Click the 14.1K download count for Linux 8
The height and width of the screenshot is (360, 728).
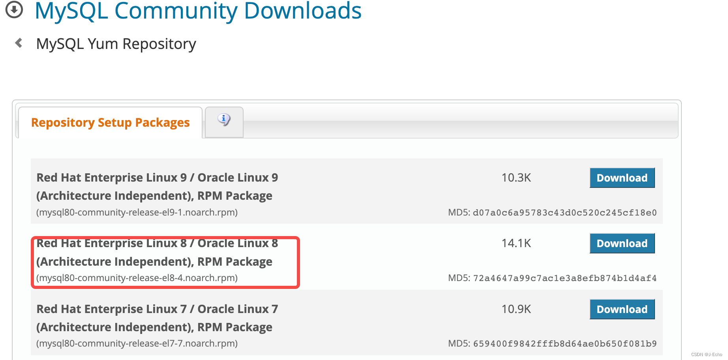tap(516, 243)
